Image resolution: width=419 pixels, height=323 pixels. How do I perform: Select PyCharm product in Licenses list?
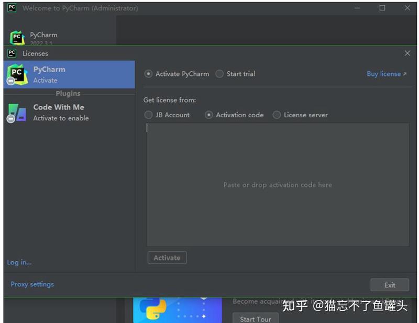pyautogui.click(x=69, y=74)
